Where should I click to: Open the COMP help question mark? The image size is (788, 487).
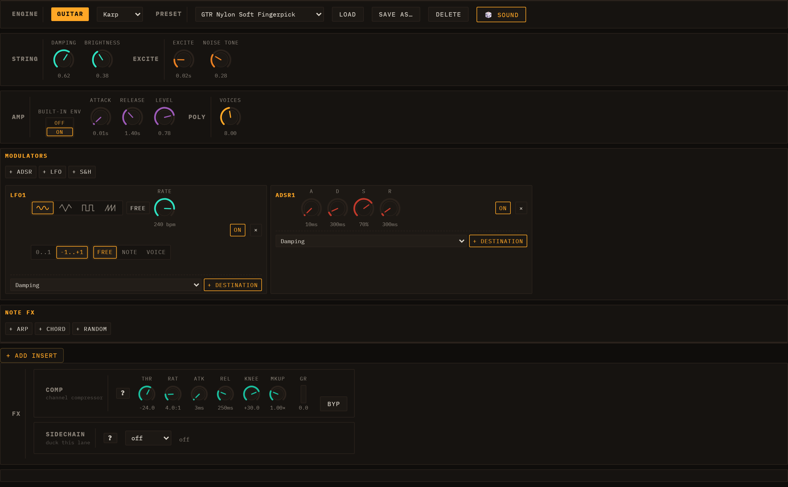coord(123,393)
